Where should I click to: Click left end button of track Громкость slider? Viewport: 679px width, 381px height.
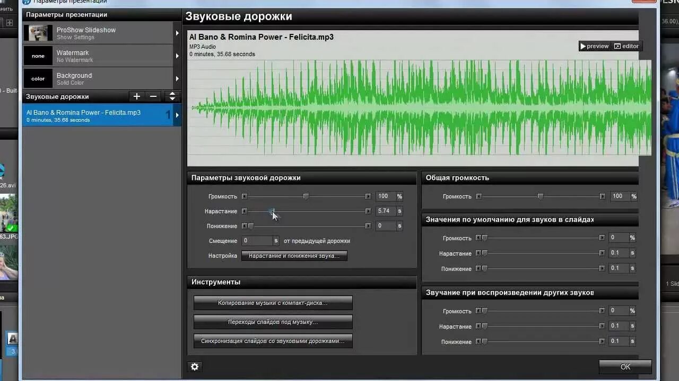[245, 196]
